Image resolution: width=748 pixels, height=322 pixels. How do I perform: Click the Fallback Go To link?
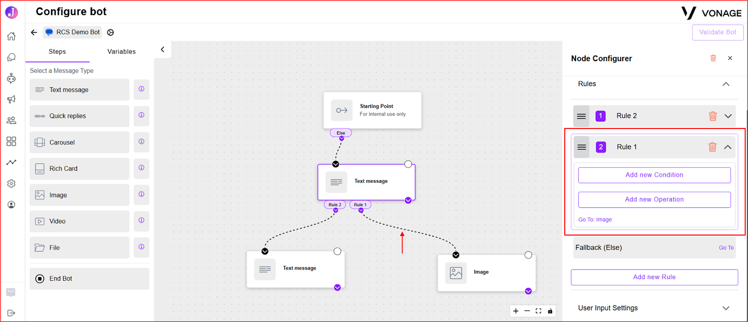coord(726,248)
